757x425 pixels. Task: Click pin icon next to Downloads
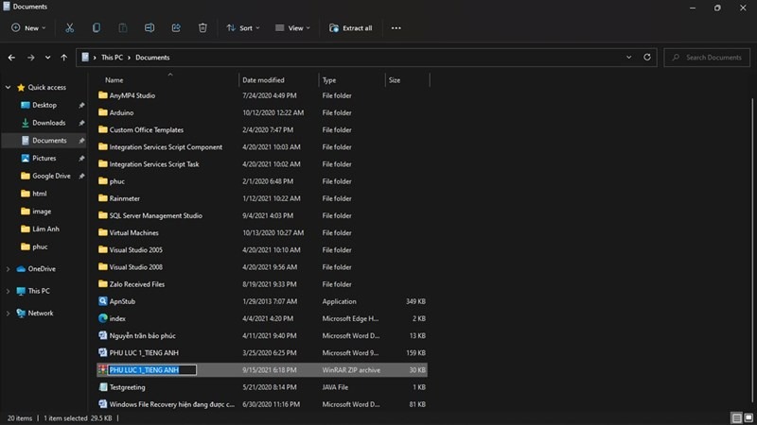[81, 123]
